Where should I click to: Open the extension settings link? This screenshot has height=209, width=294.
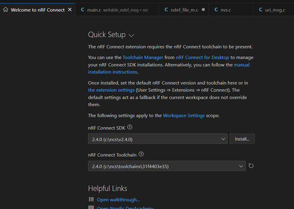tap(111, 90)
